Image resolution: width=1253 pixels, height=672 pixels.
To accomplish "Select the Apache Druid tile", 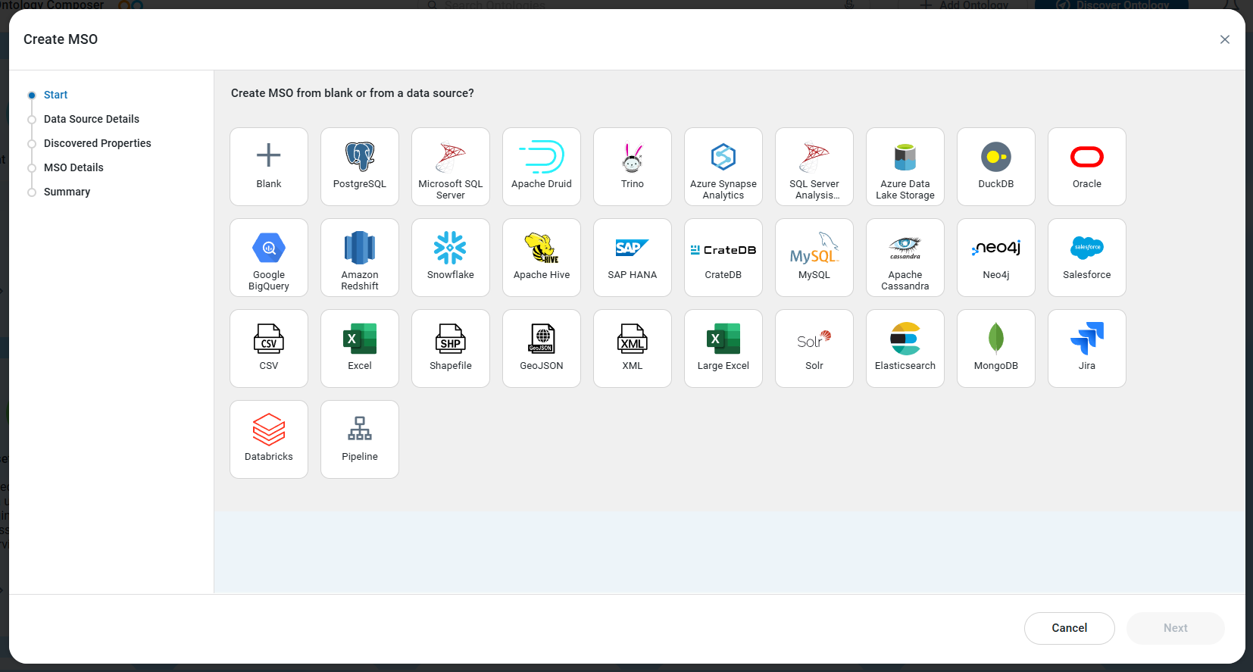I will pyautogui.click(x=542, y=167).
